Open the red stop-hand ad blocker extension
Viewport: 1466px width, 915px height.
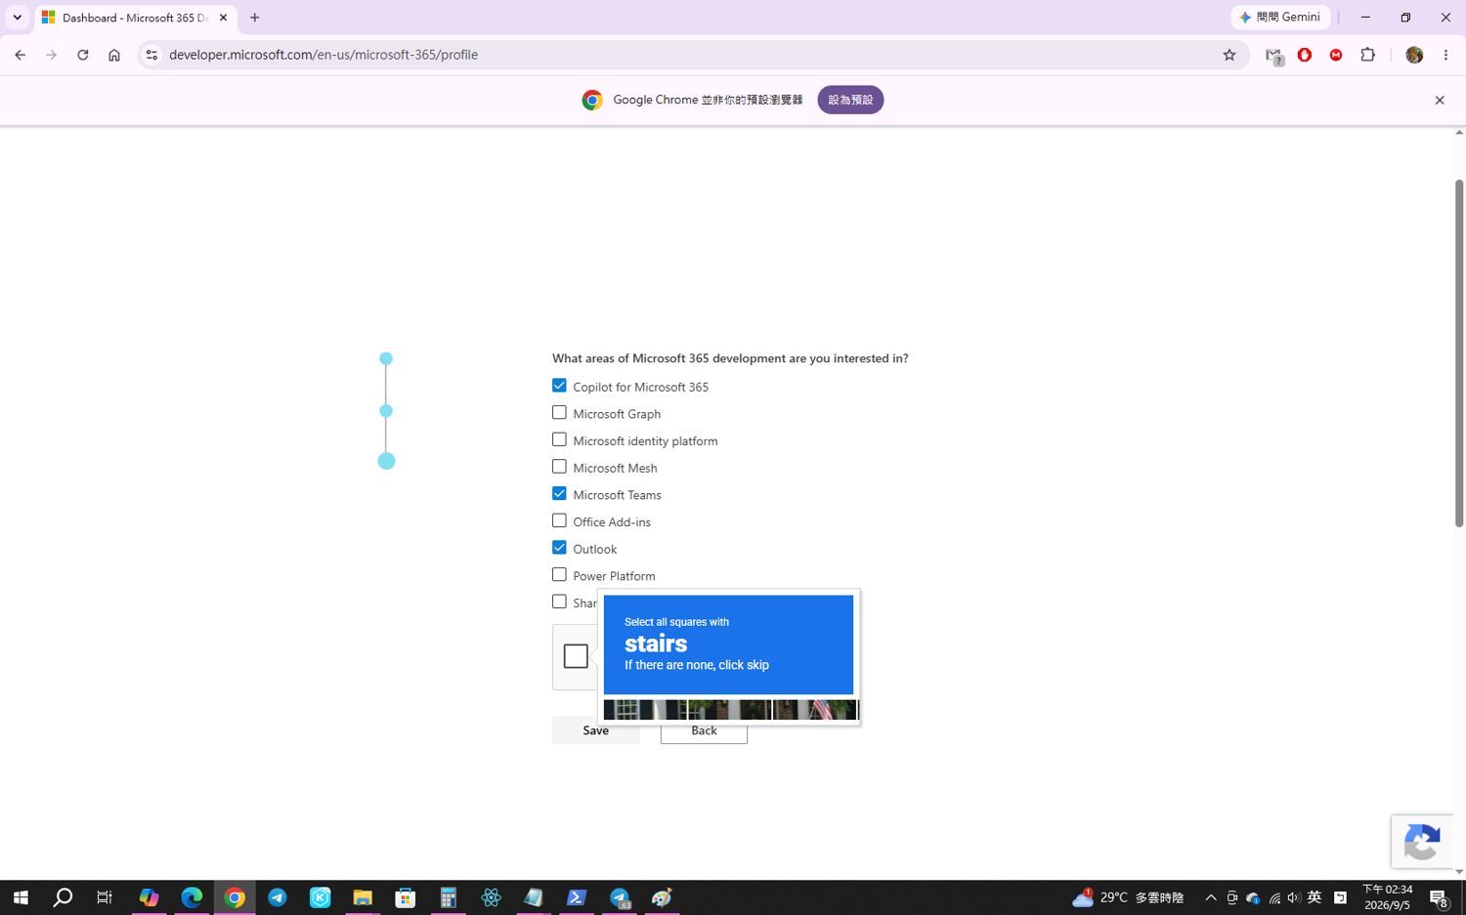click(1305, 55)
